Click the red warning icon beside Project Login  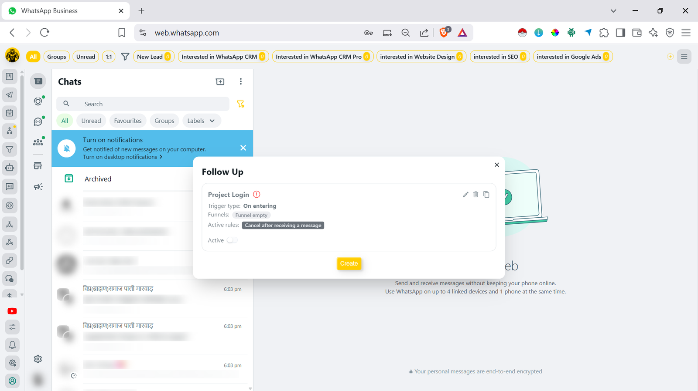tap(257, 195)
